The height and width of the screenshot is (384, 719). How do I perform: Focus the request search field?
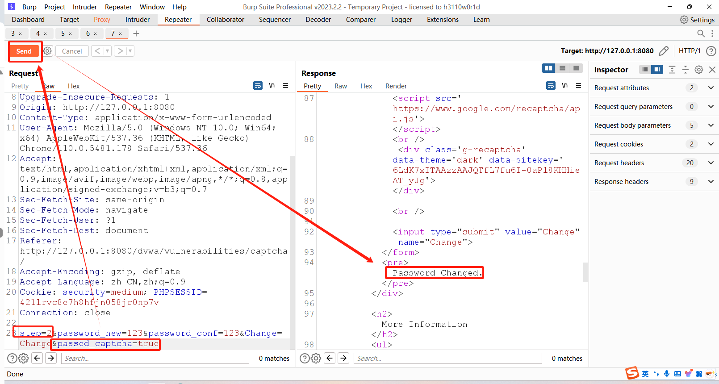coord(155,358)
